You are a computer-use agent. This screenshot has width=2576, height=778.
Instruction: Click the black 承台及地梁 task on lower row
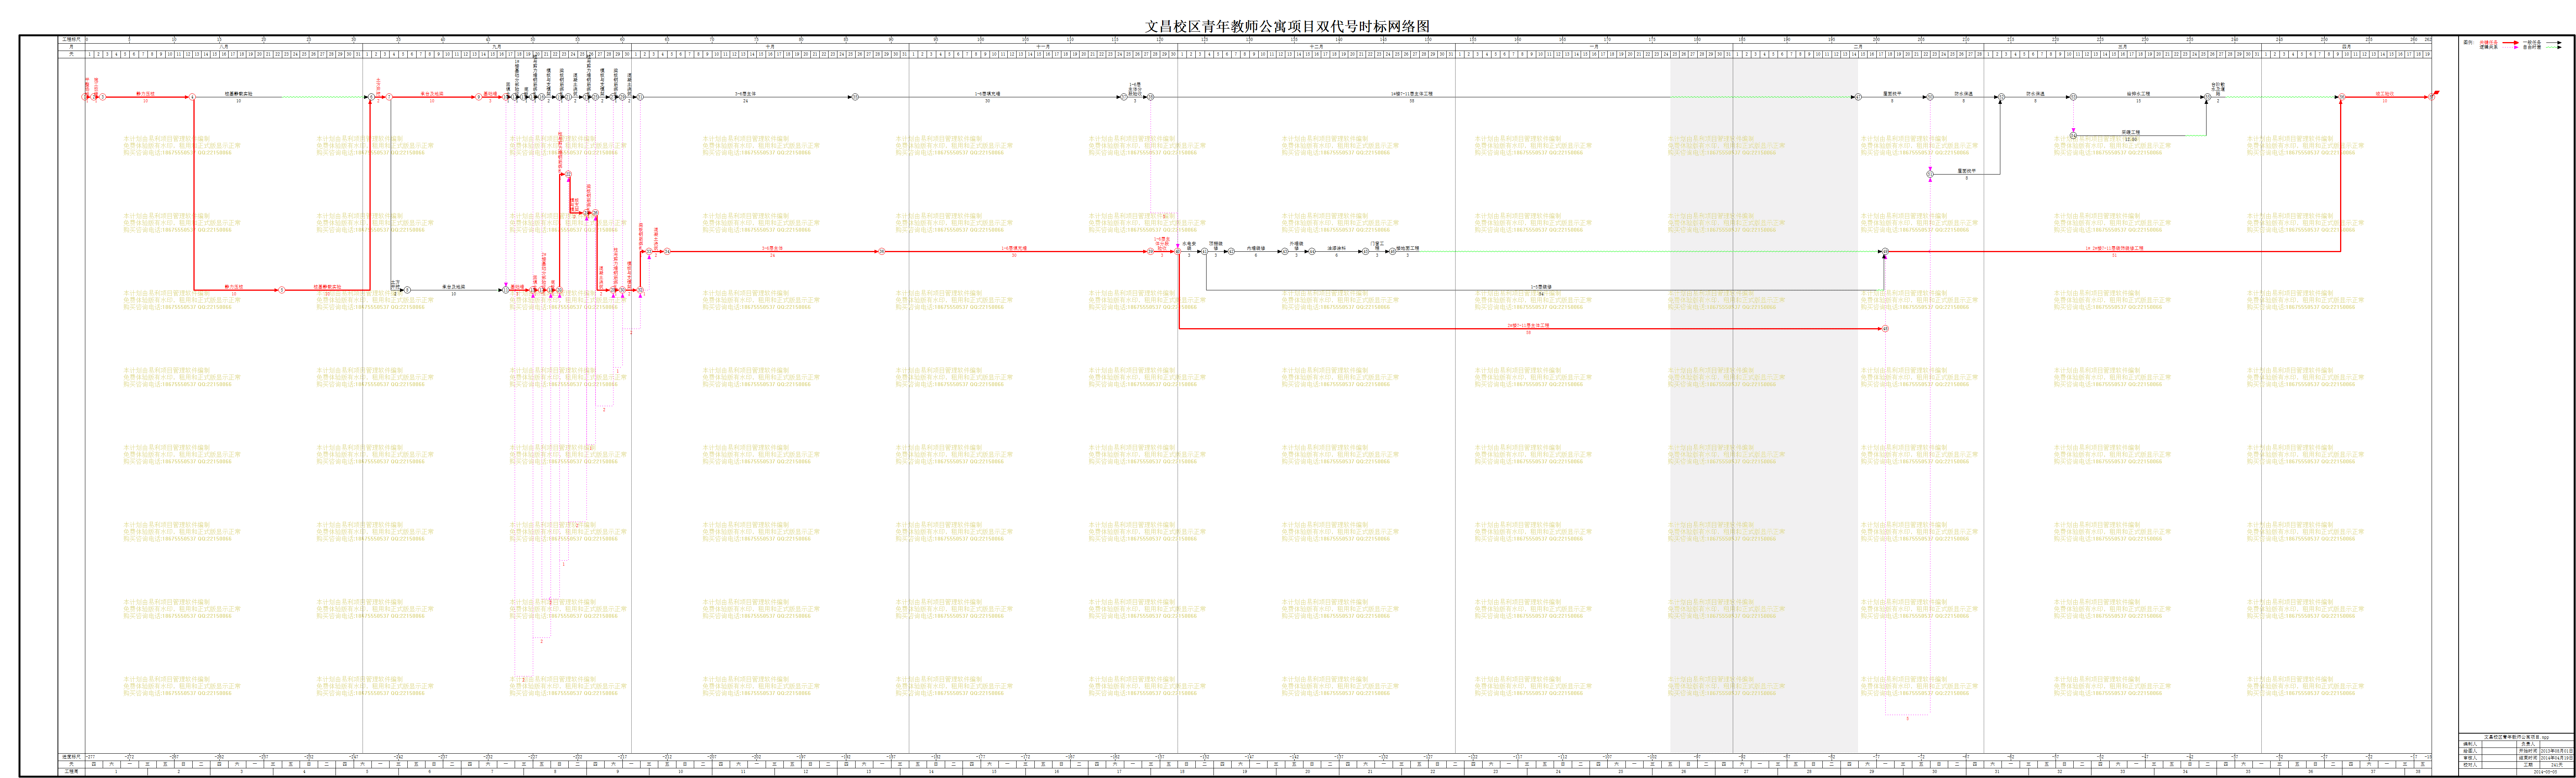[x=454, y=287]
